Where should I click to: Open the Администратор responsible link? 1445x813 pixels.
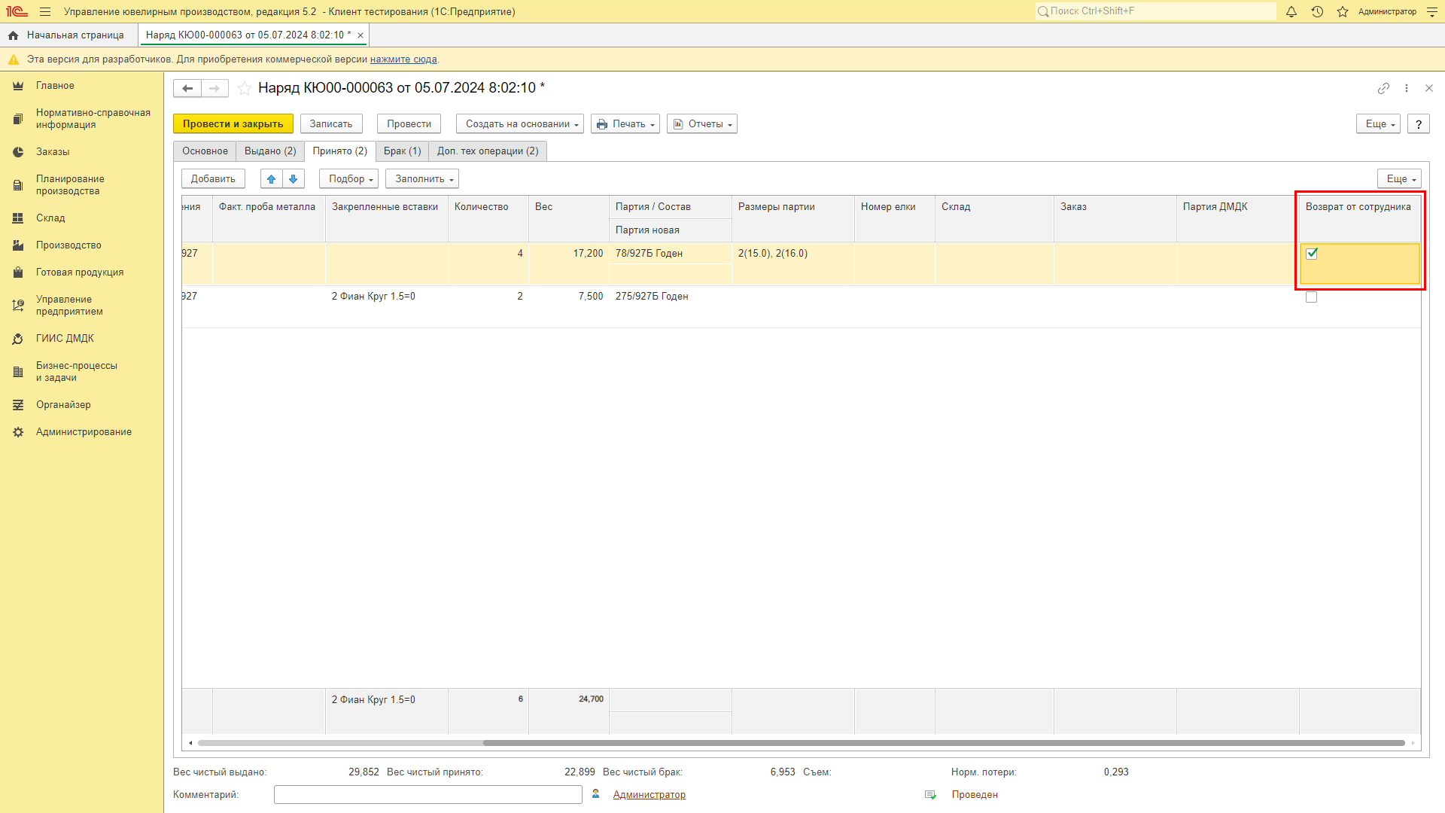coord(649,795)
